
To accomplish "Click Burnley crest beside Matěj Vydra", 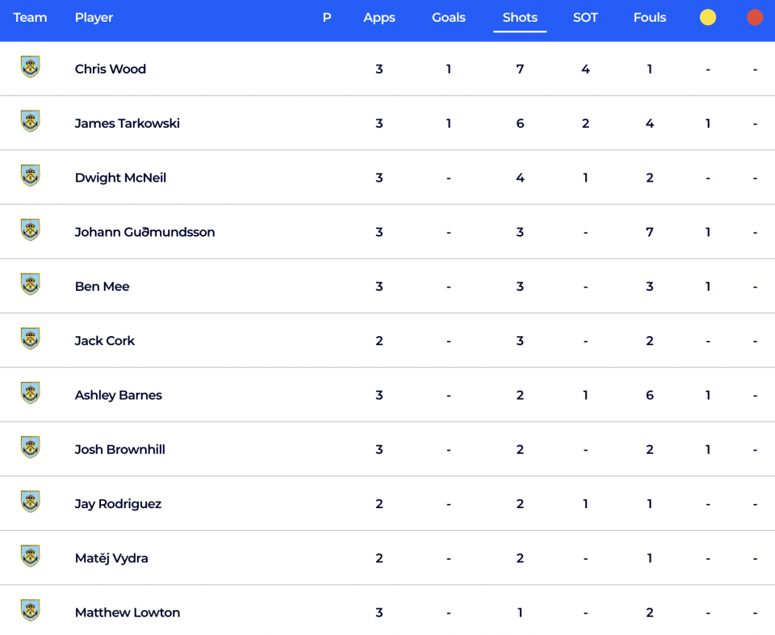I will coord(30,556).
